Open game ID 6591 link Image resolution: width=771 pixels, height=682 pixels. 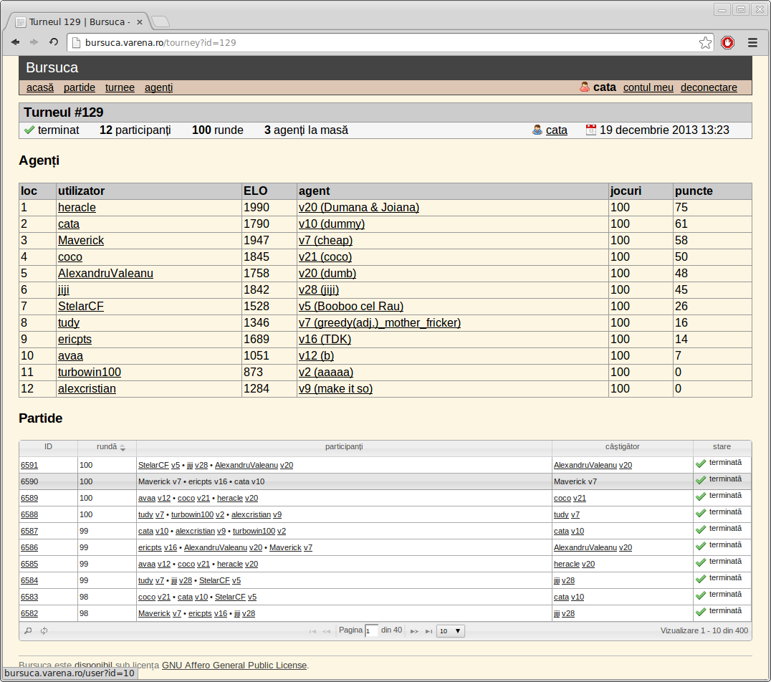pyautogui.click(x=29, y=465)
